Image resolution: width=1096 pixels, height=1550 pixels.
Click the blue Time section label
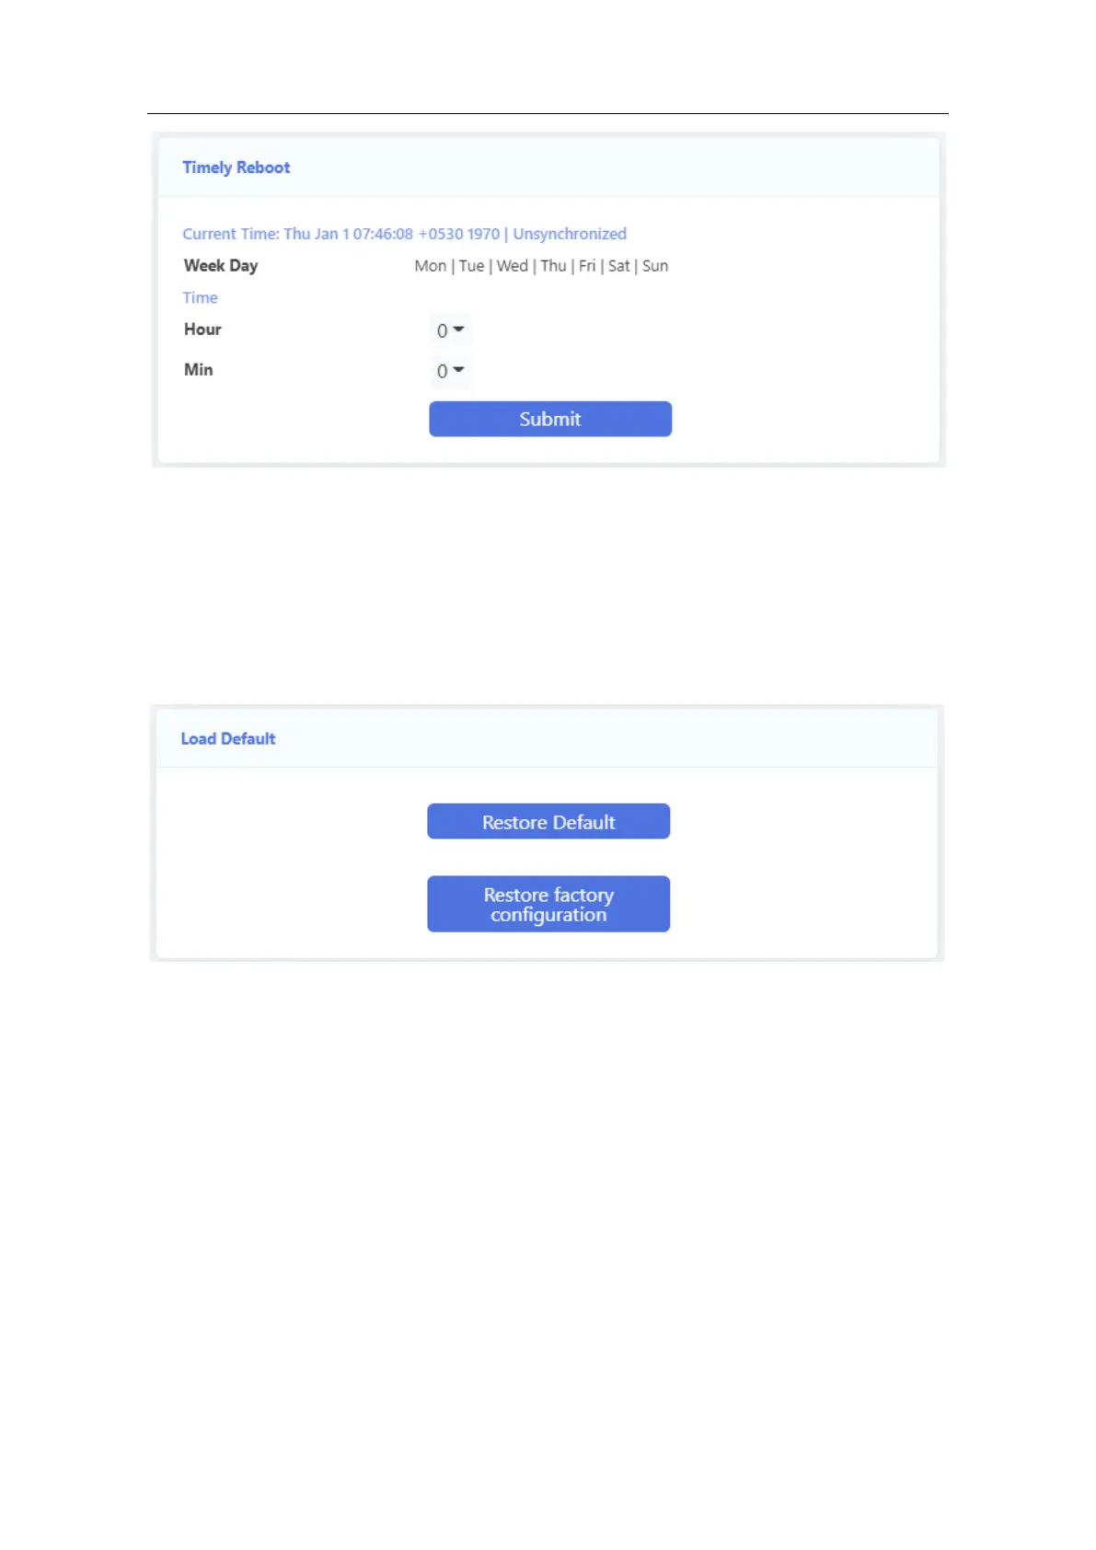tap(200, 297)
